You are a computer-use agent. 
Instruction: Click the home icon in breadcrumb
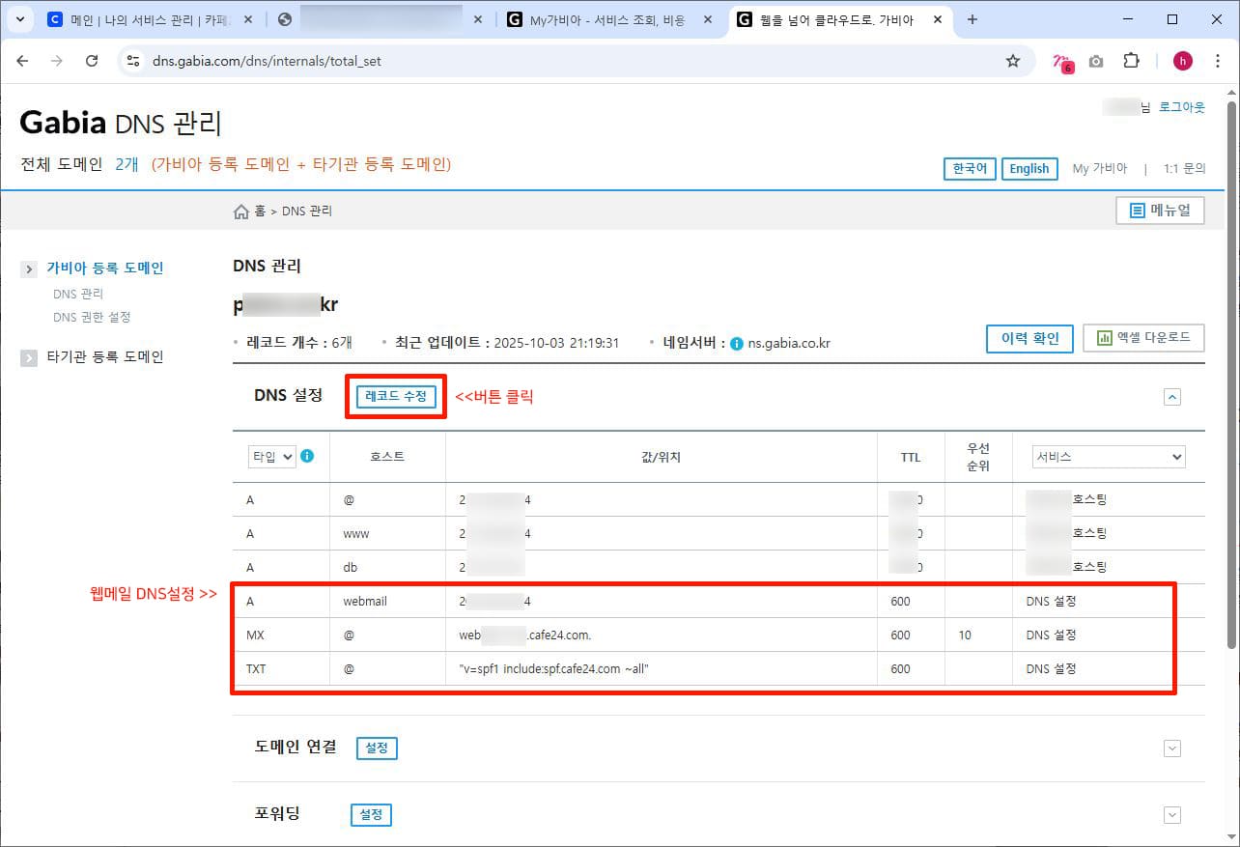[241, 212]
